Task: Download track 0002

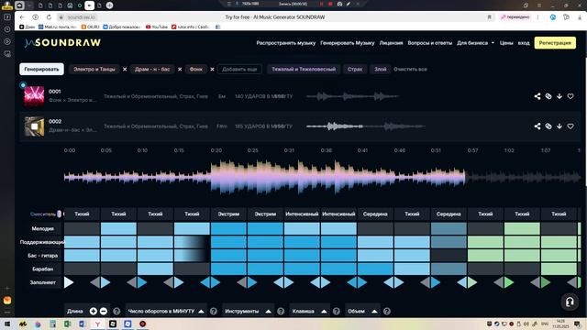Action: (559, 126)
